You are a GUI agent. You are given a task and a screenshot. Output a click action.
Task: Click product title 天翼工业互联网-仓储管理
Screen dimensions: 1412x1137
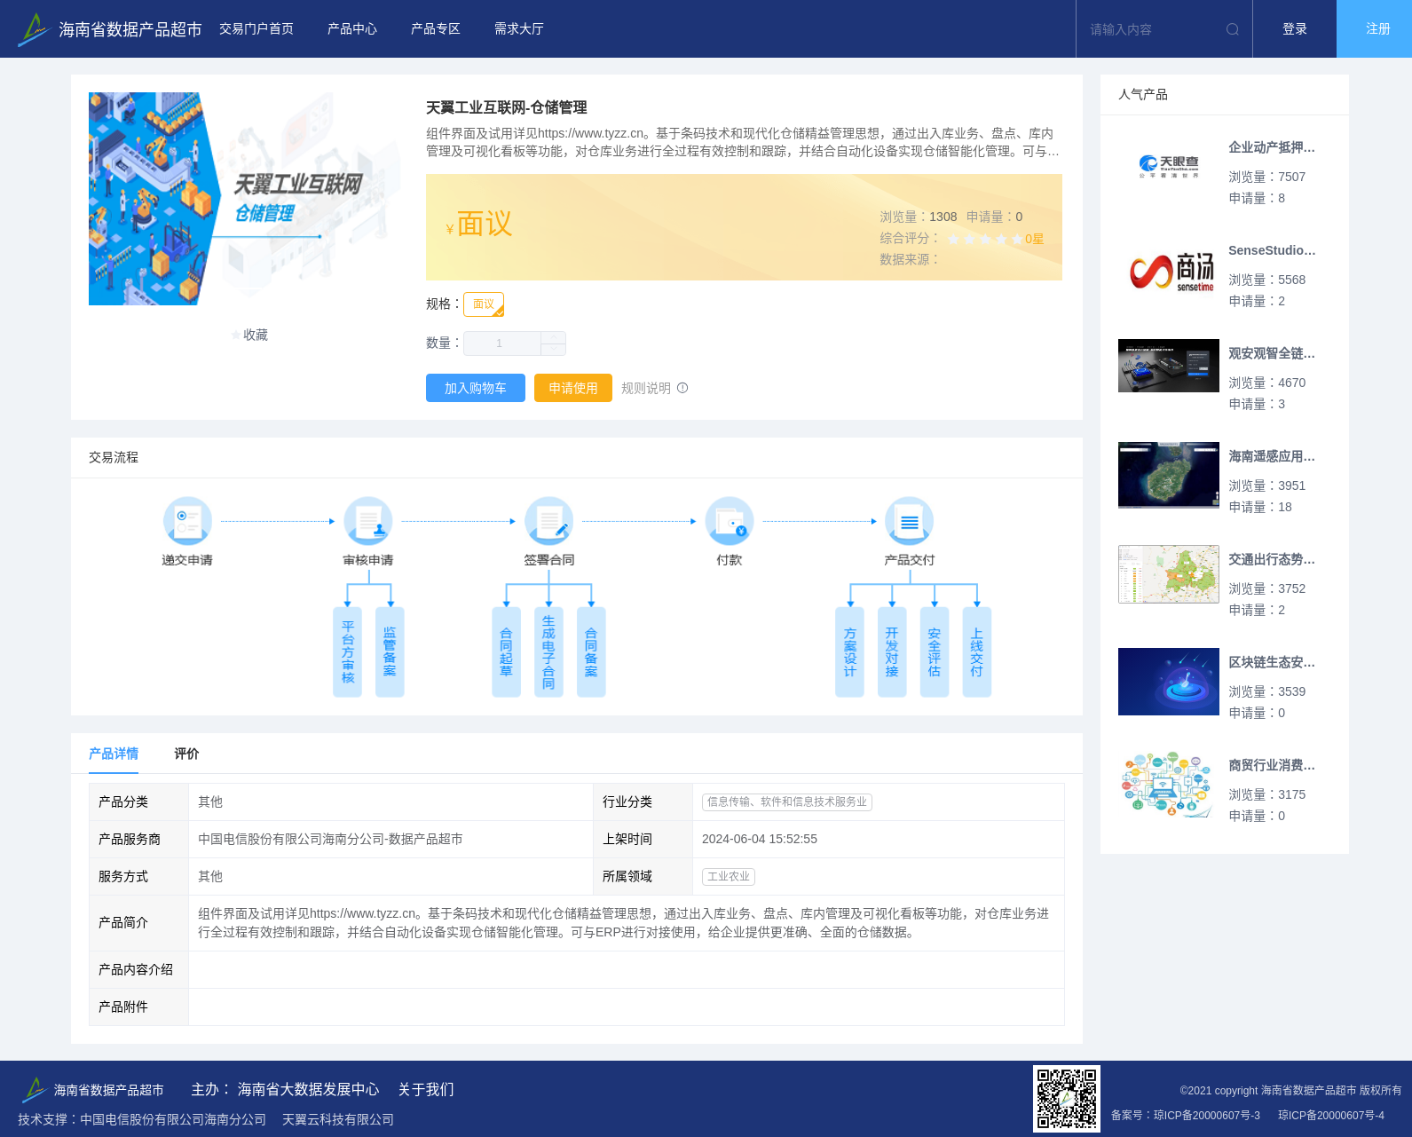coord(507,107)
